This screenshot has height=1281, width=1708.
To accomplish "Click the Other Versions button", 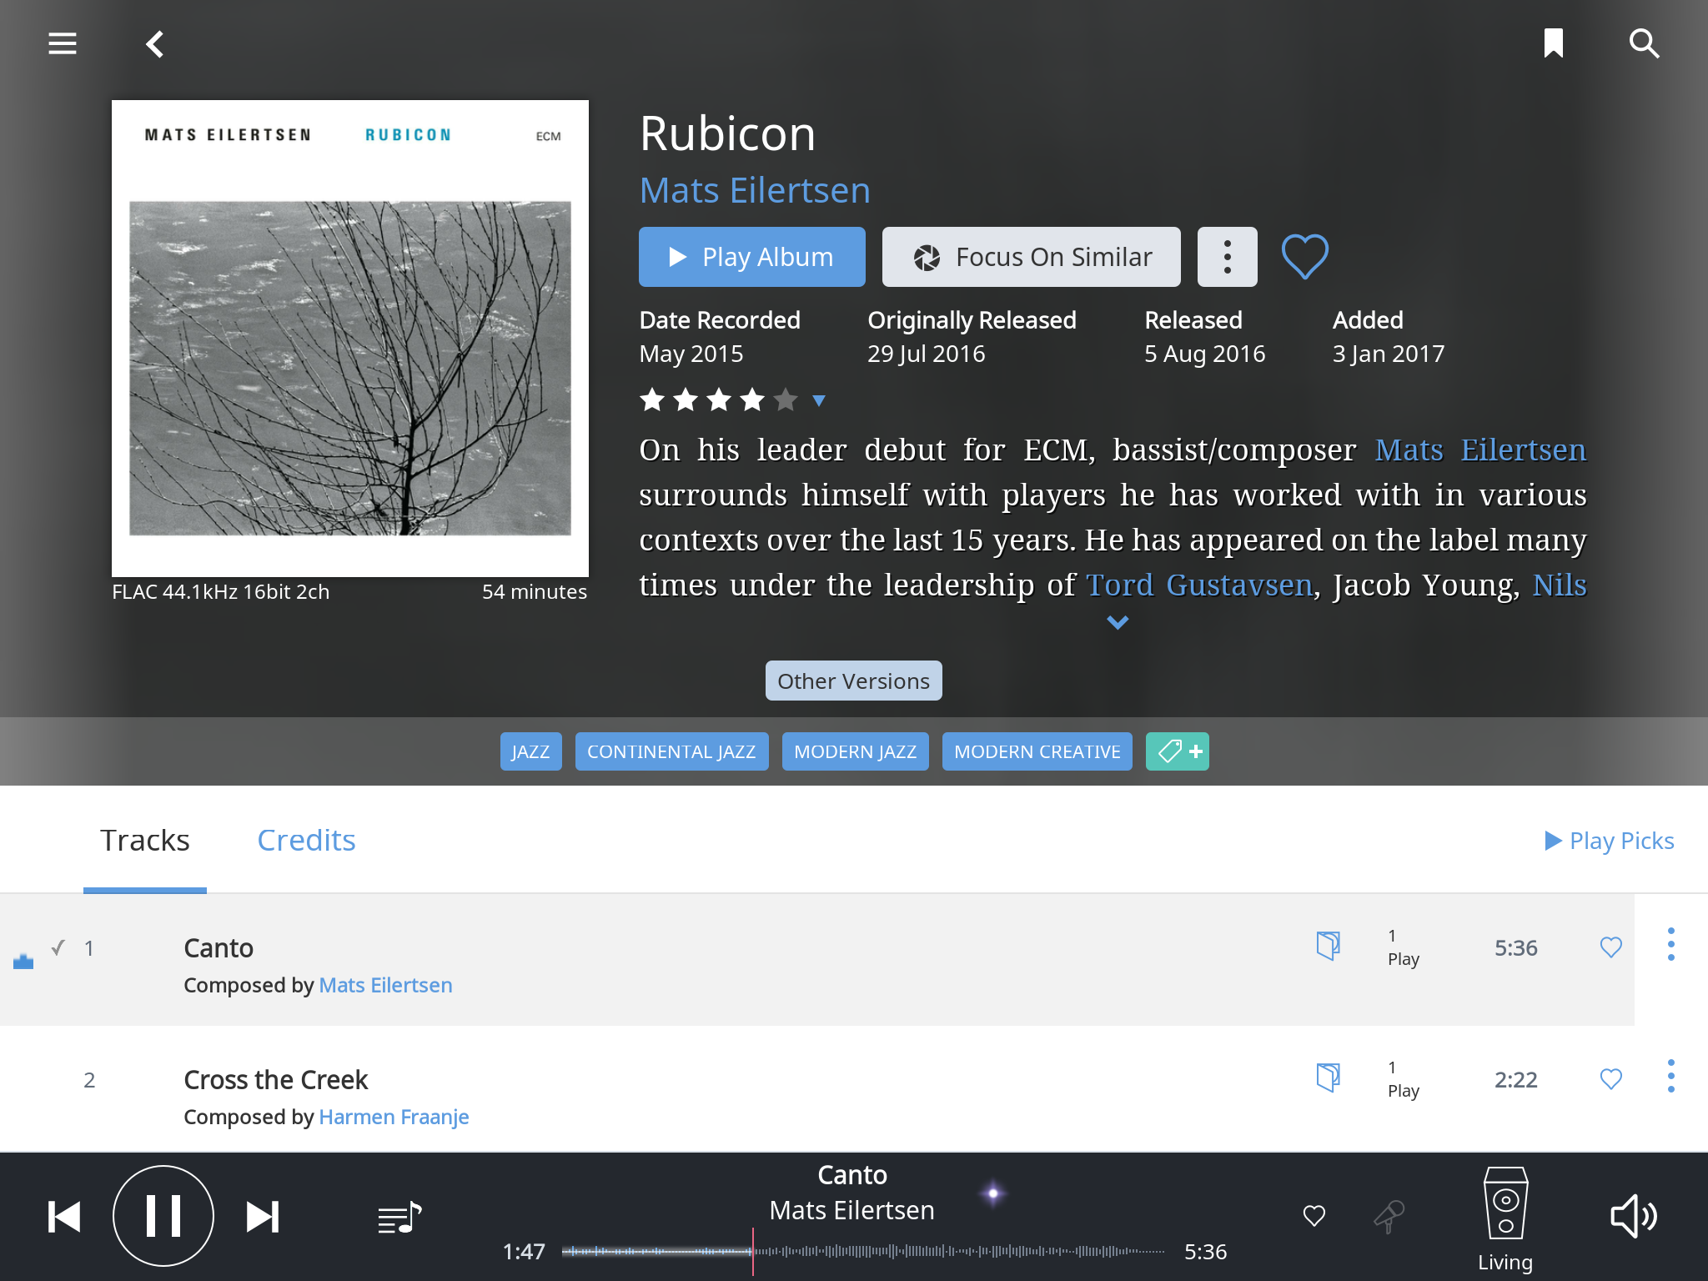I will click(x=853, y=681).
